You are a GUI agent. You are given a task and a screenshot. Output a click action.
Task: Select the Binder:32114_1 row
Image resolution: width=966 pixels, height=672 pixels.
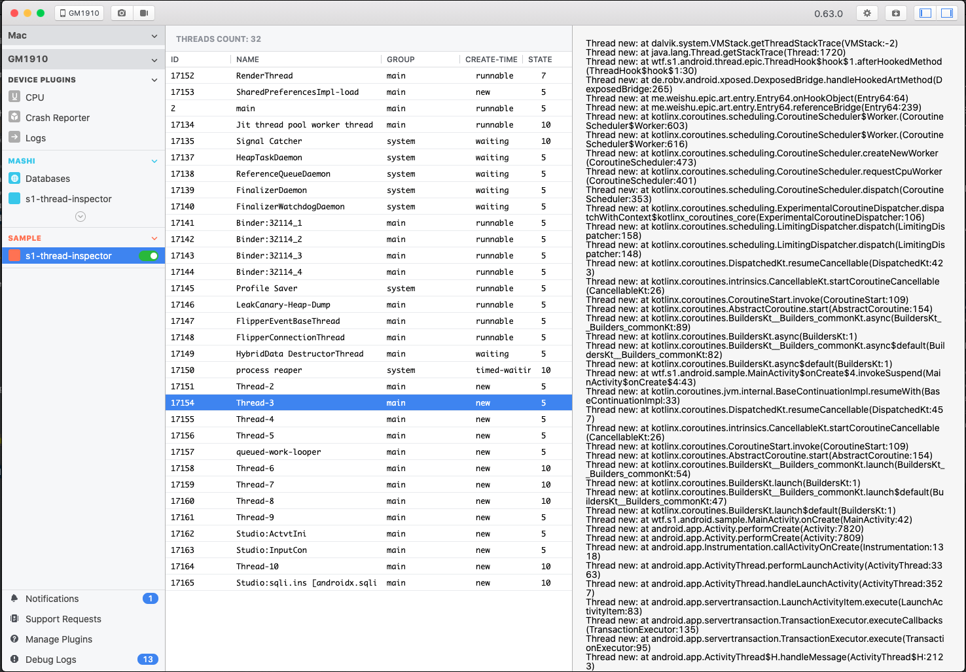click(x=368, y=223)
